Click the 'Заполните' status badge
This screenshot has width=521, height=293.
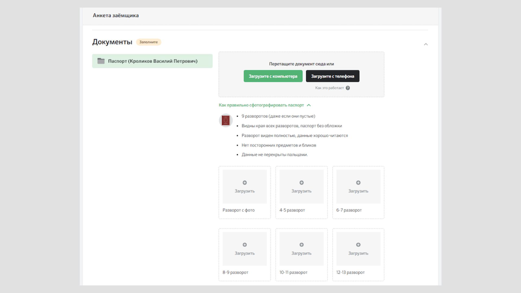click(148, 42)
